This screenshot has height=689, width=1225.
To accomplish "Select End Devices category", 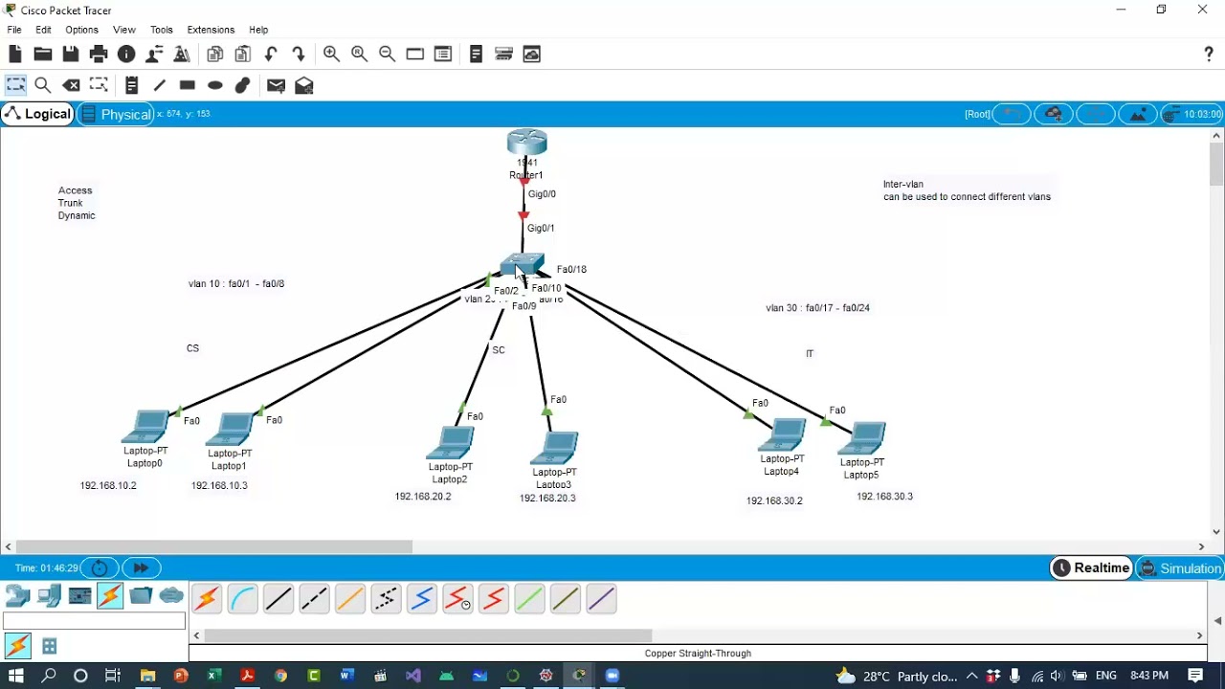I will [49, 596].
